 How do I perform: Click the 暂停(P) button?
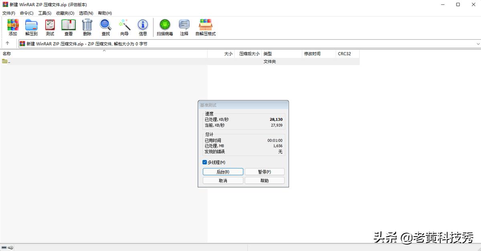click(x=264, y=171)
